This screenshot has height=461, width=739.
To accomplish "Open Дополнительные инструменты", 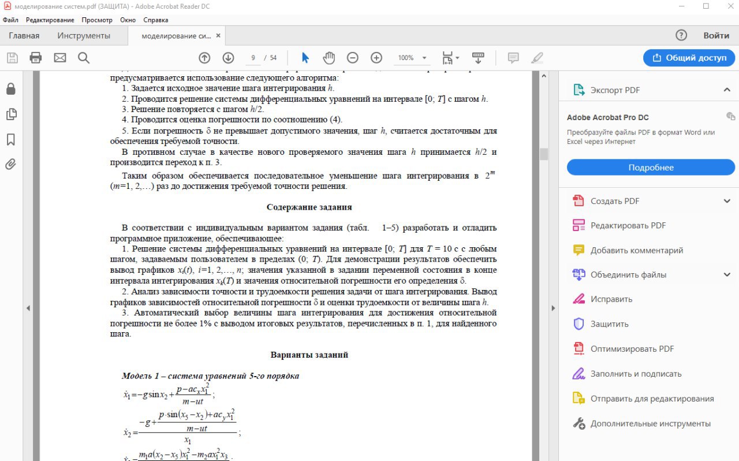I will [x=650, y=423].
